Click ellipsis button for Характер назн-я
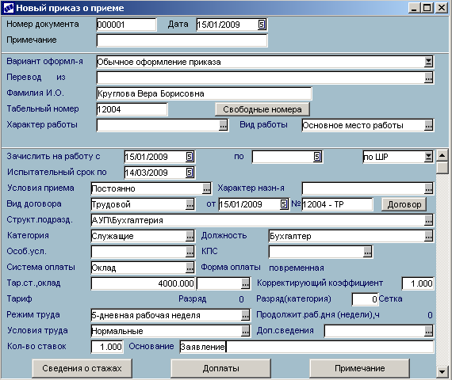This screenshot has height=380, width=452. (429, 188)
